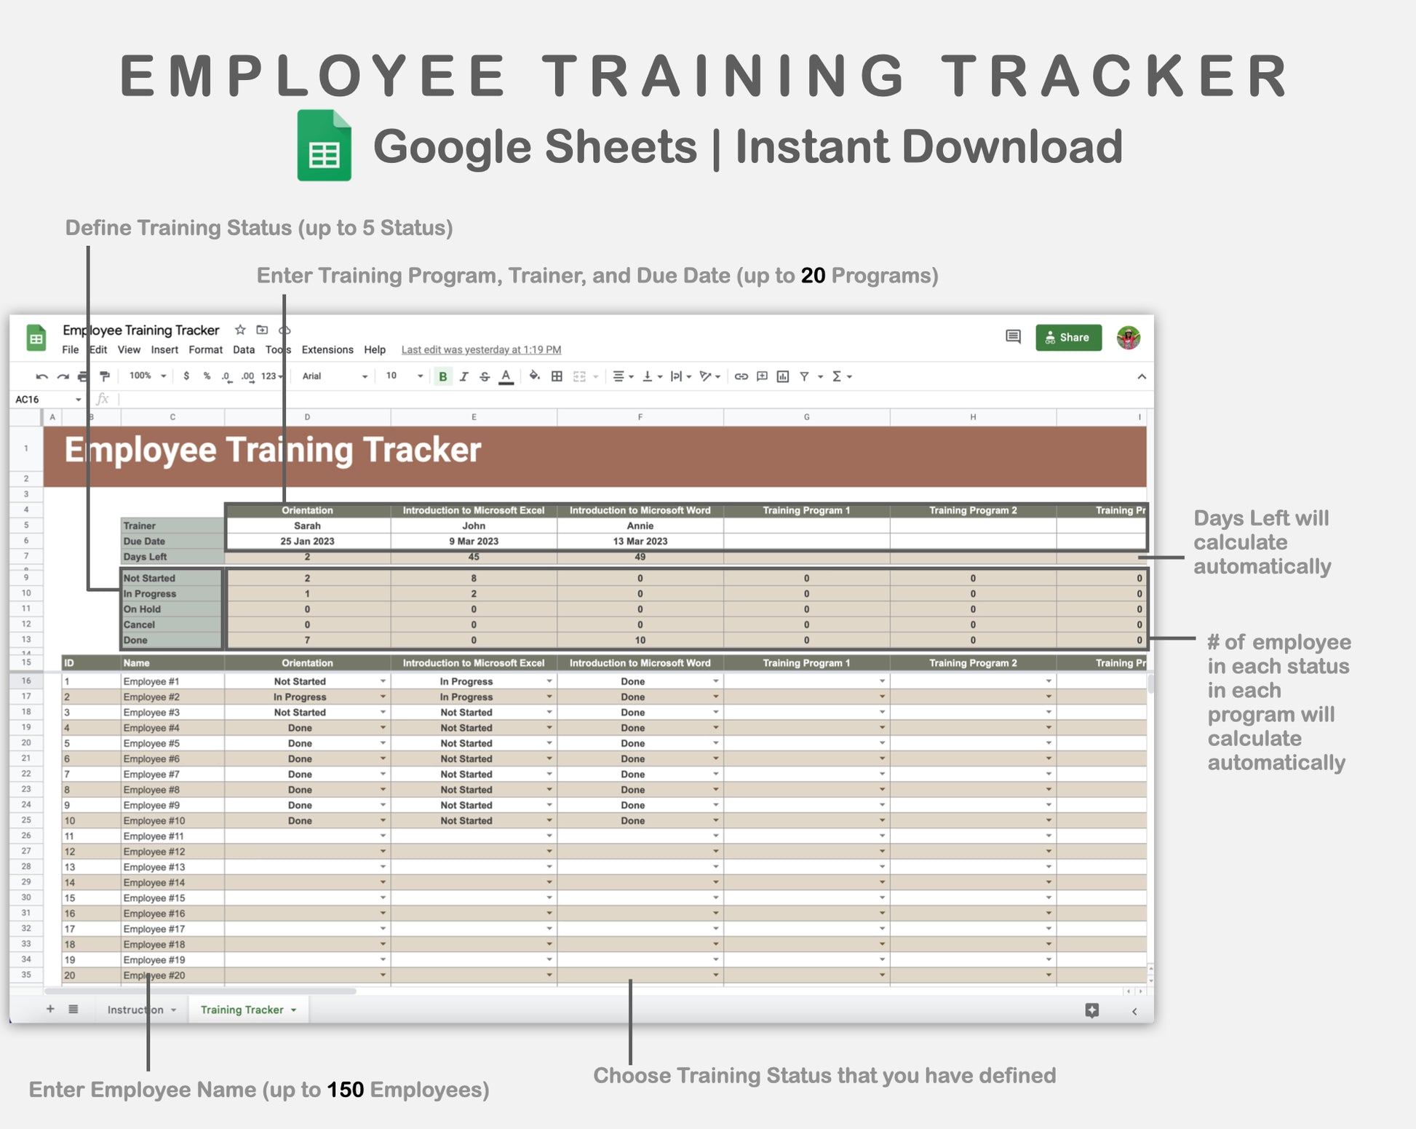1416x1129 pixels.
Task: Toggle strikethrough formatting button
Action: (485, 376)
